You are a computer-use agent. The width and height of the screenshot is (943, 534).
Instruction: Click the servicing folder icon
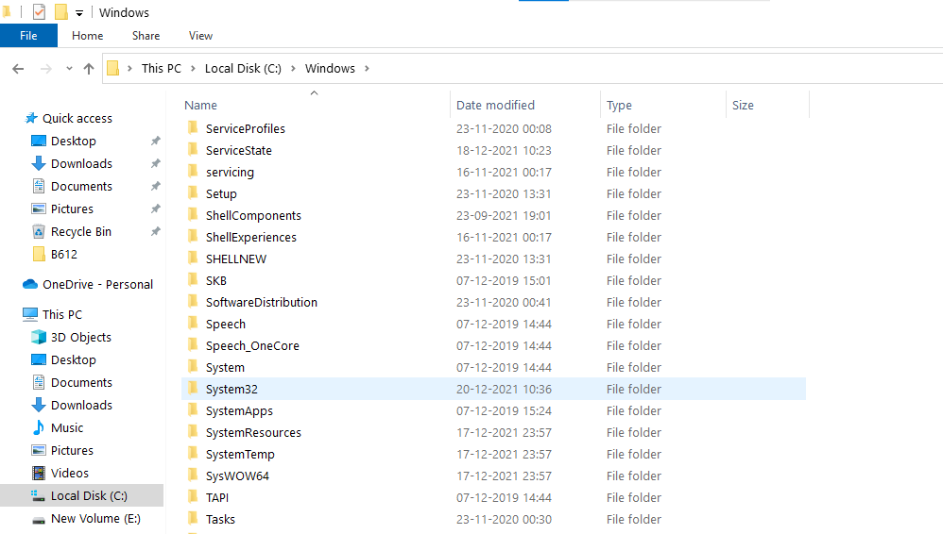193,171
